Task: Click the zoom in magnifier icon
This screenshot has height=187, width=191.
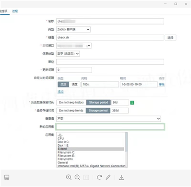Action: (x=69, y=177)
